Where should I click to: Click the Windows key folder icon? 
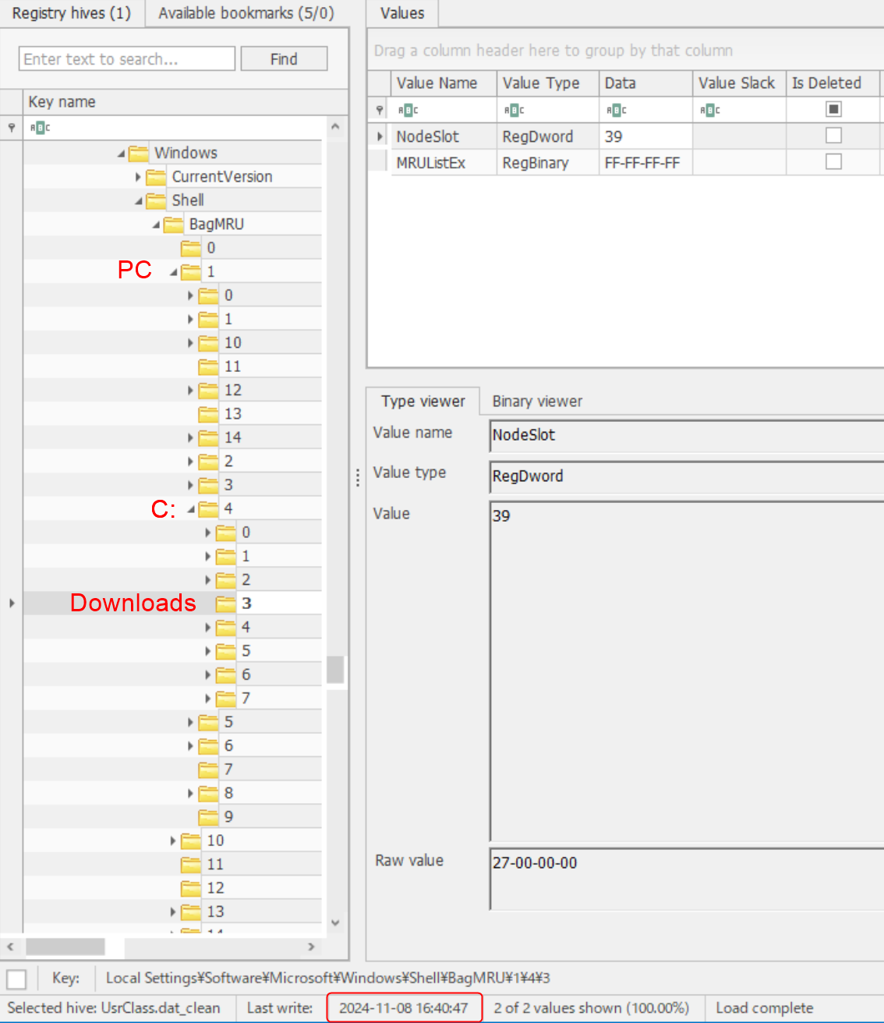coord(138,153)
